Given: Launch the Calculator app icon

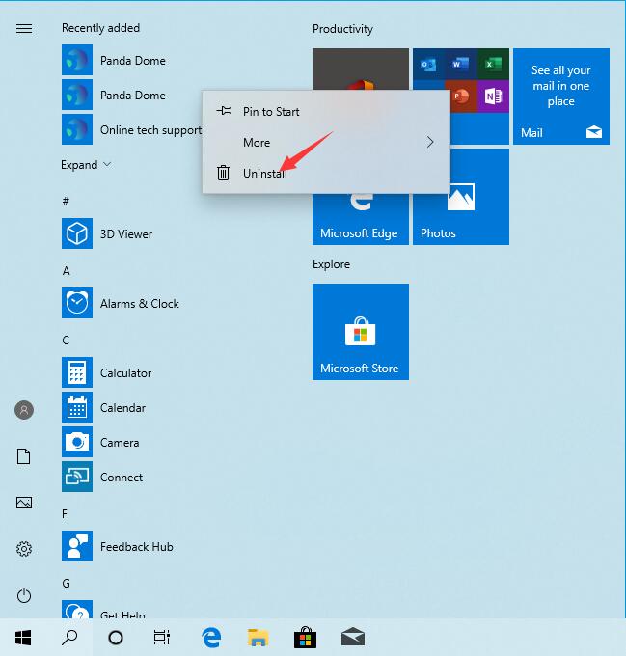Looking at the screenshot, I should [x=77, y=372].
